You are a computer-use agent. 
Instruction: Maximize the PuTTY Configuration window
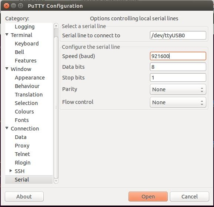(x=21, y=6)
